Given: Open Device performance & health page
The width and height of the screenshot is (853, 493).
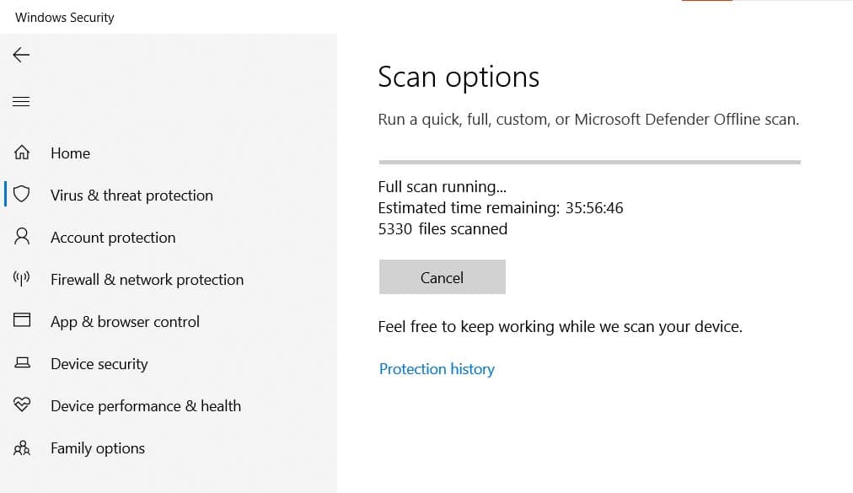Looking at the screenshot, I should click(146, 406).
